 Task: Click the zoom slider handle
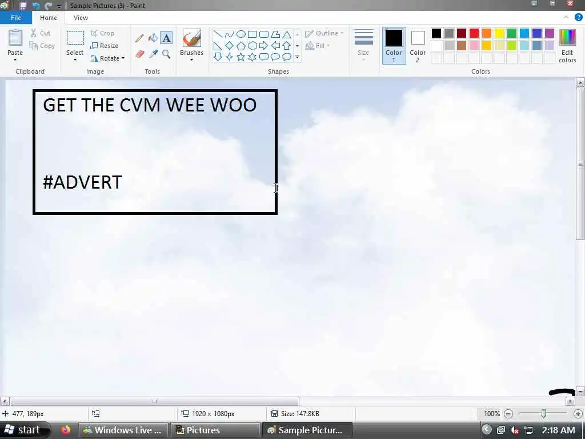(x=544, y=413)
